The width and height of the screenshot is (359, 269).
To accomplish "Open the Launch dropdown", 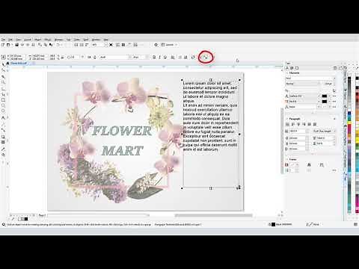I will pos(169,45).
